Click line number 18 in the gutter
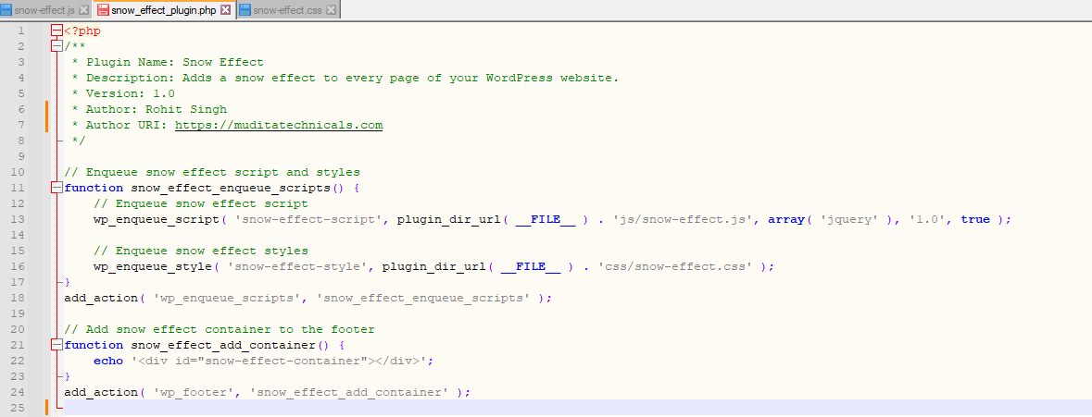 [20, 298]
